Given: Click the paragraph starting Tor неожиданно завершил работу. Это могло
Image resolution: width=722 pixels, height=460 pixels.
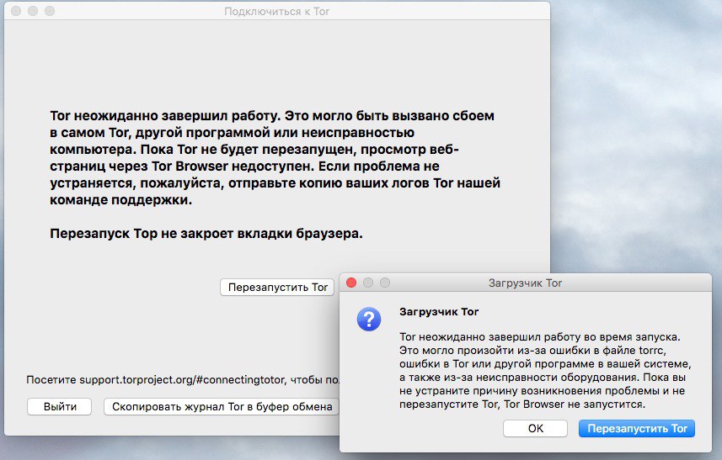Looking at the screenshot, I should (275, 157).
